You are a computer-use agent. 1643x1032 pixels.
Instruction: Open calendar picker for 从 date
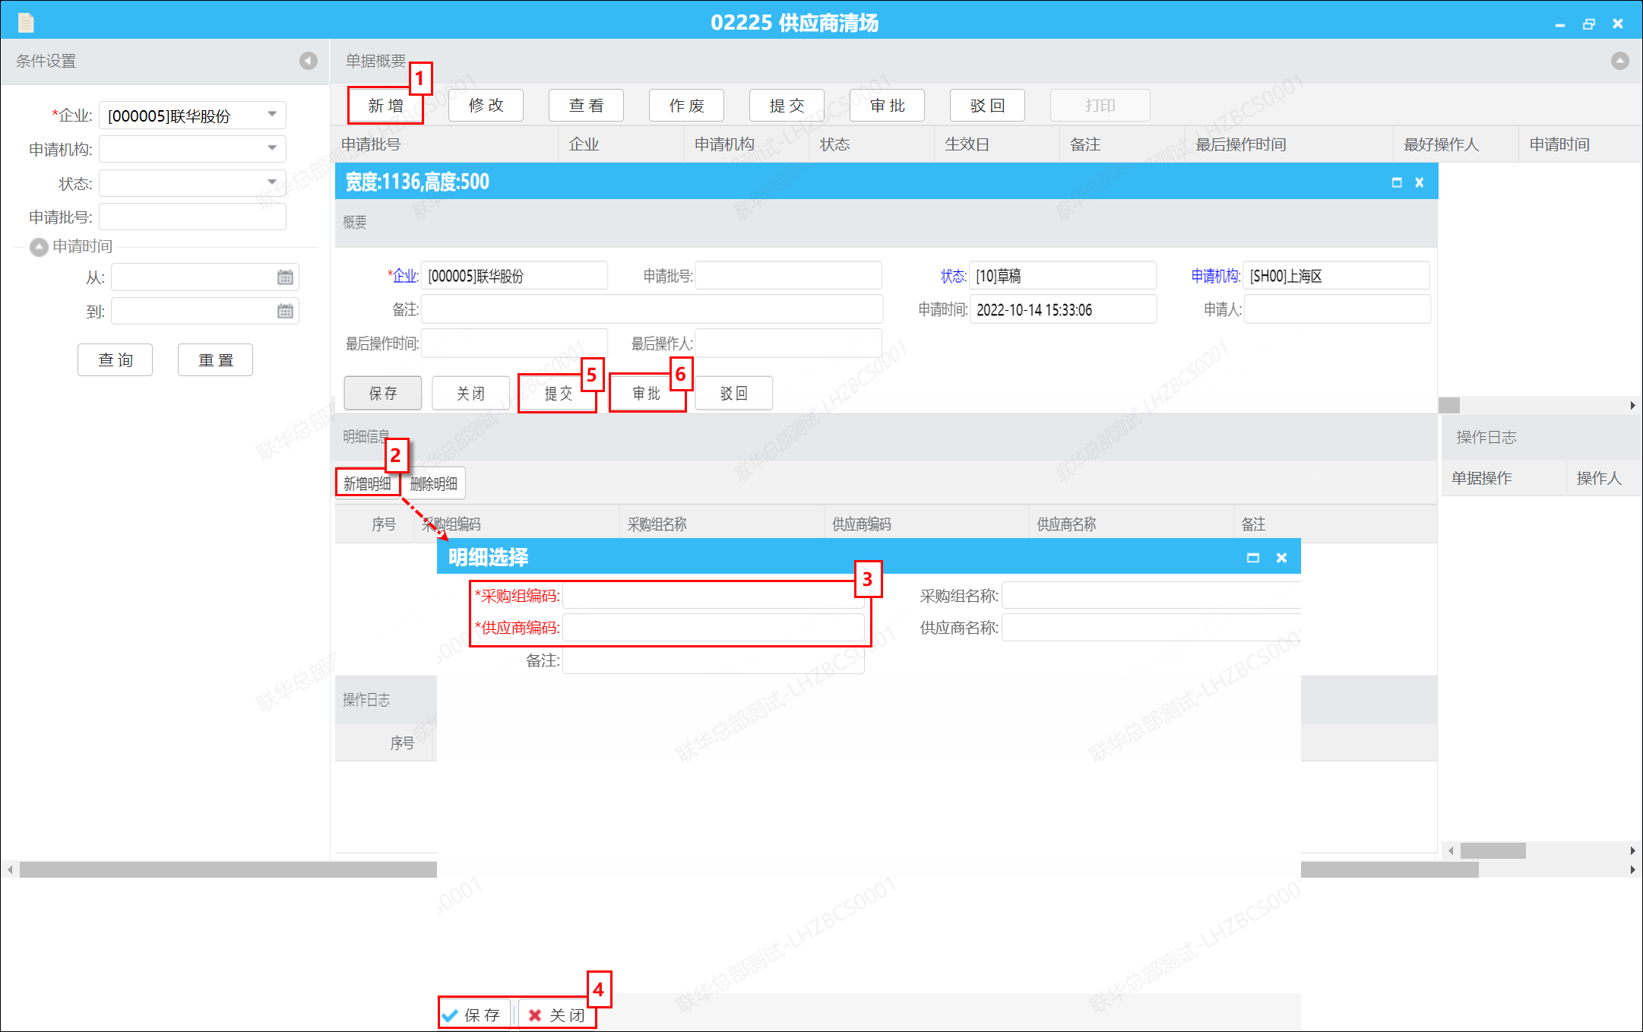285,277
